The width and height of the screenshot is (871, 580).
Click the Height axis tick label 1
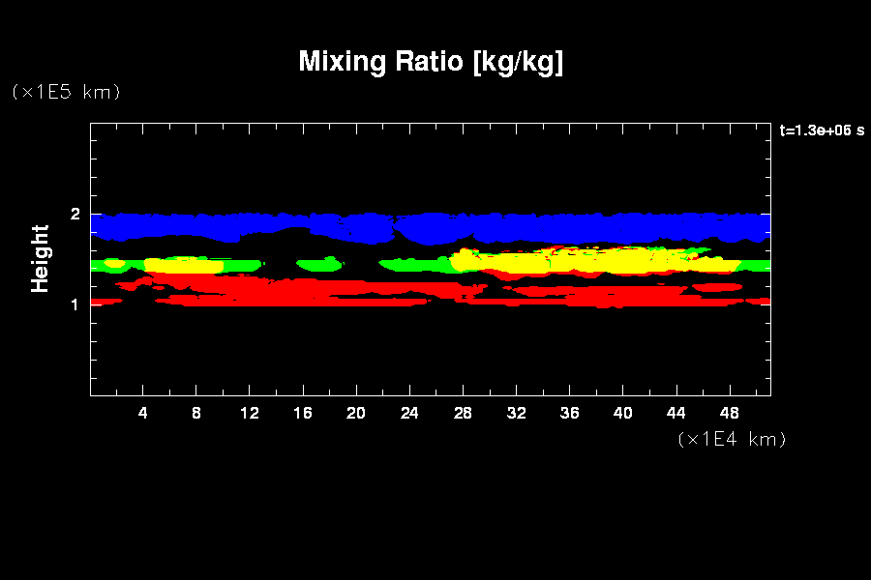click(x=75, y=304)
